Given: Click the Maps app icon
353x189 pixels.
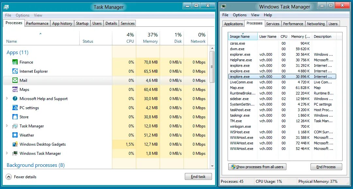Looking at the screenshot, I should 15,89.
